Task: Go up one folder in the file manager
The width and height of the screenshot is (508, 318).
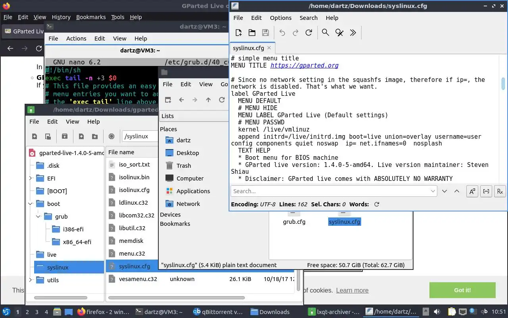Action: [x=208, y=100]
